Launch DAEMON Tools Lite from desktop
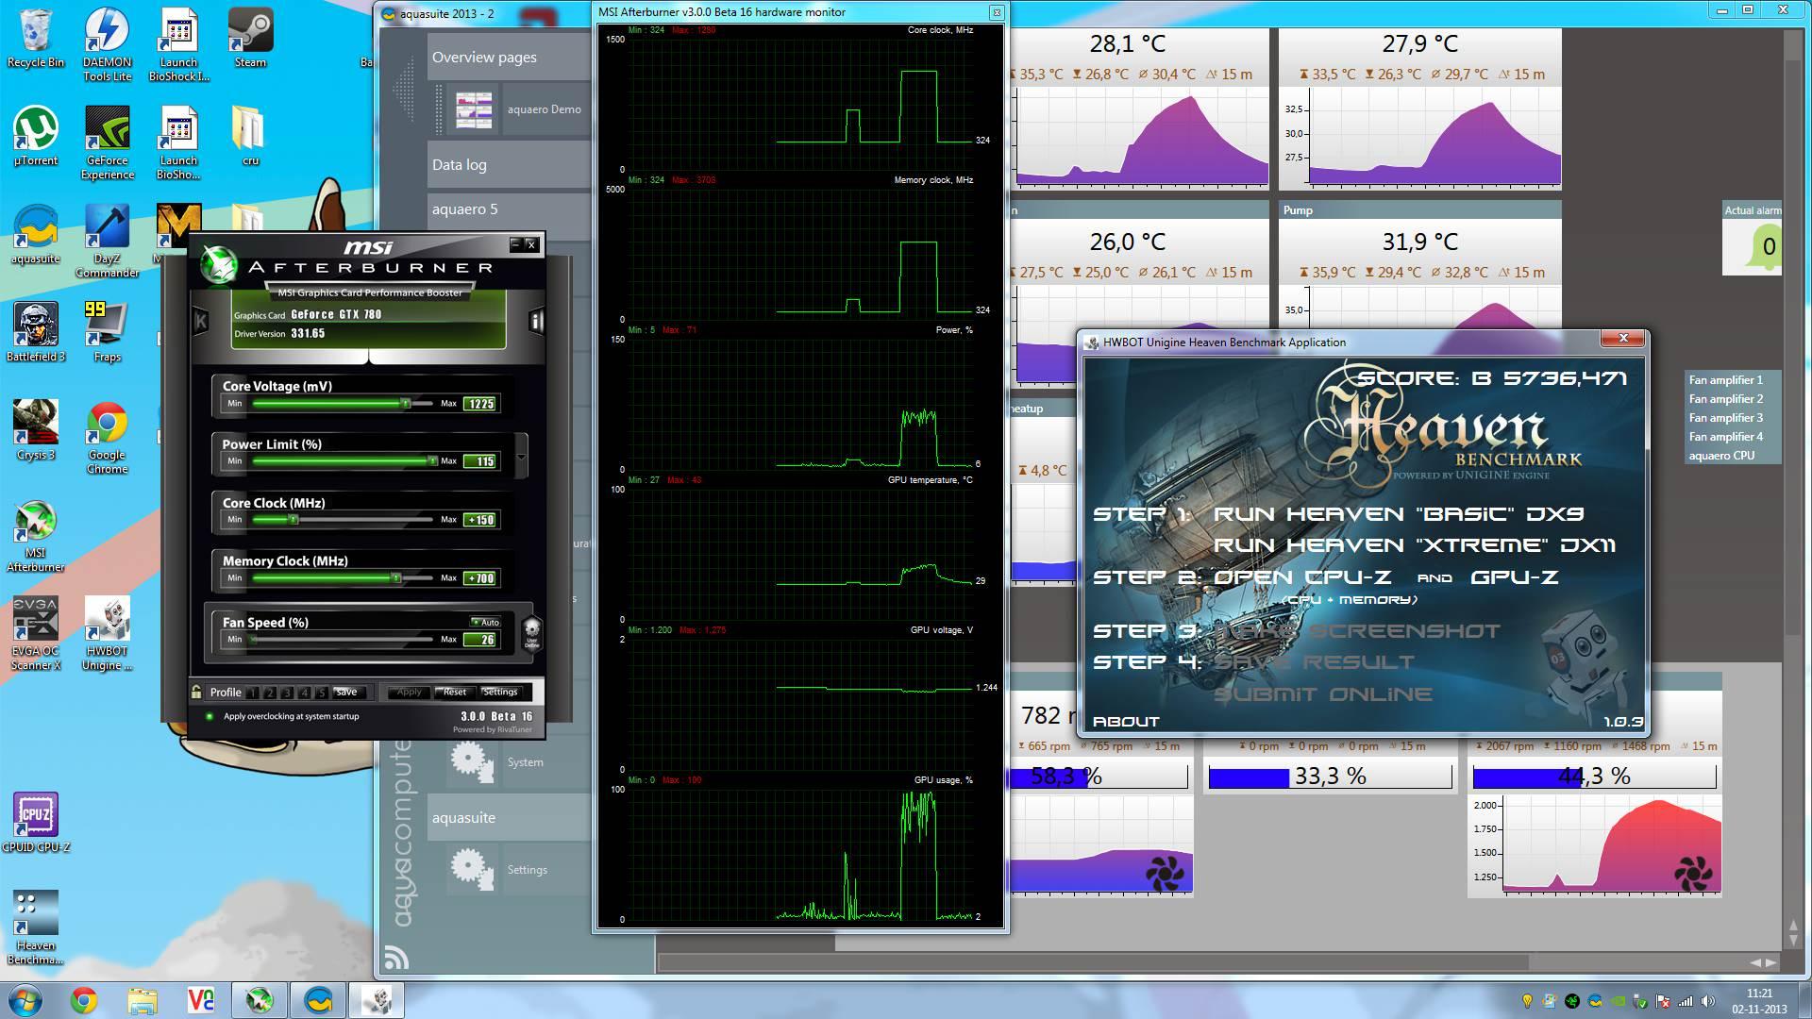Viewport: 1812px width, 1019px height. pyautogui.click(x=107, y=43)
